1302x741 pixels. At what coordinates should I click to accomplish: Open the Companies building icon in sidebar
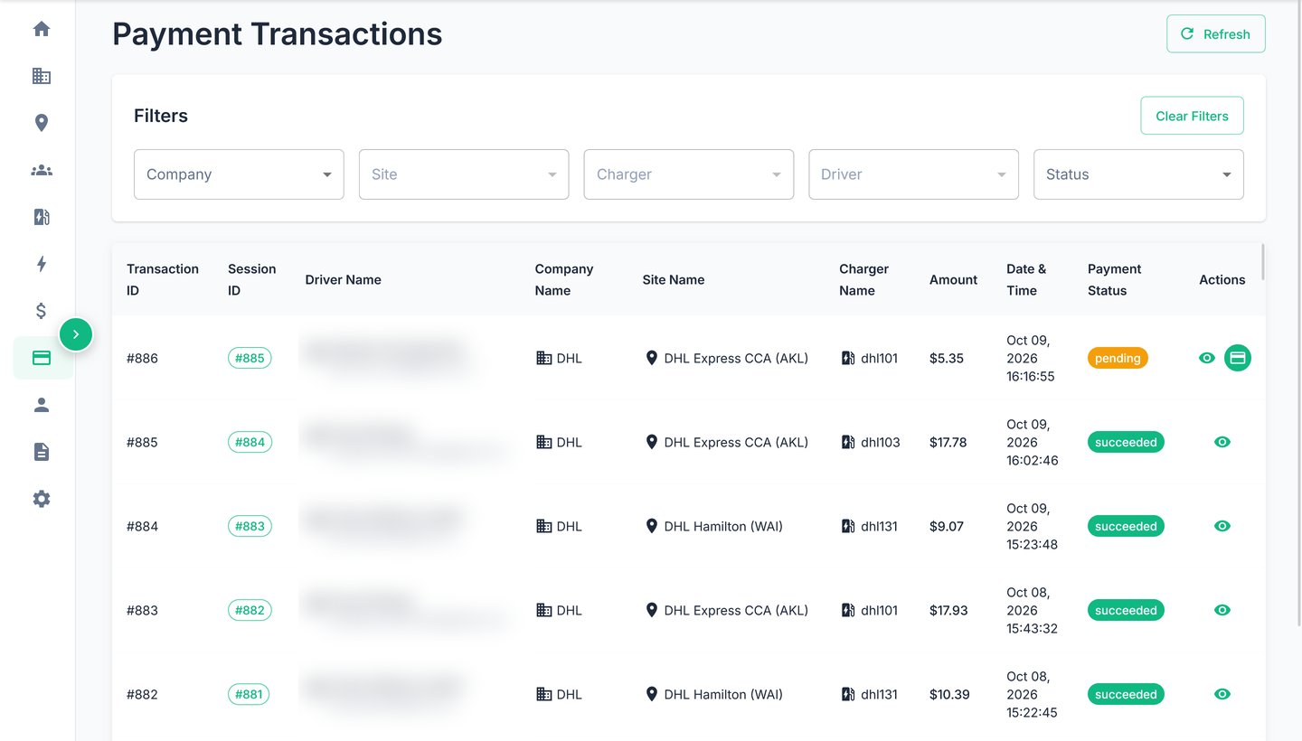(41, 76)
